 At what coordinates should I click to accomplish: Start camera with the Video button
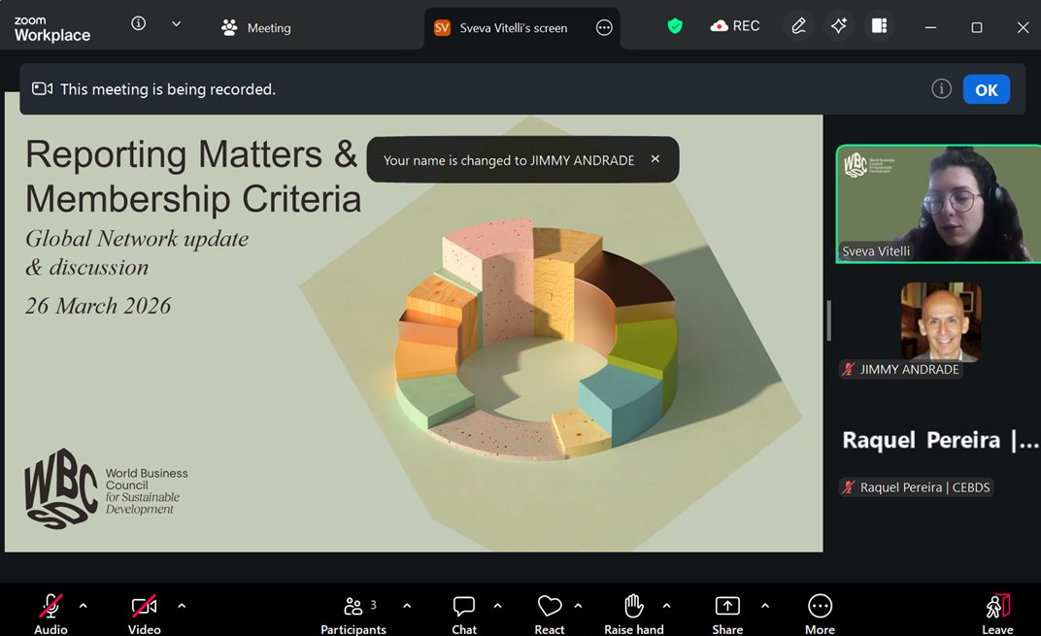click(144, 615)
